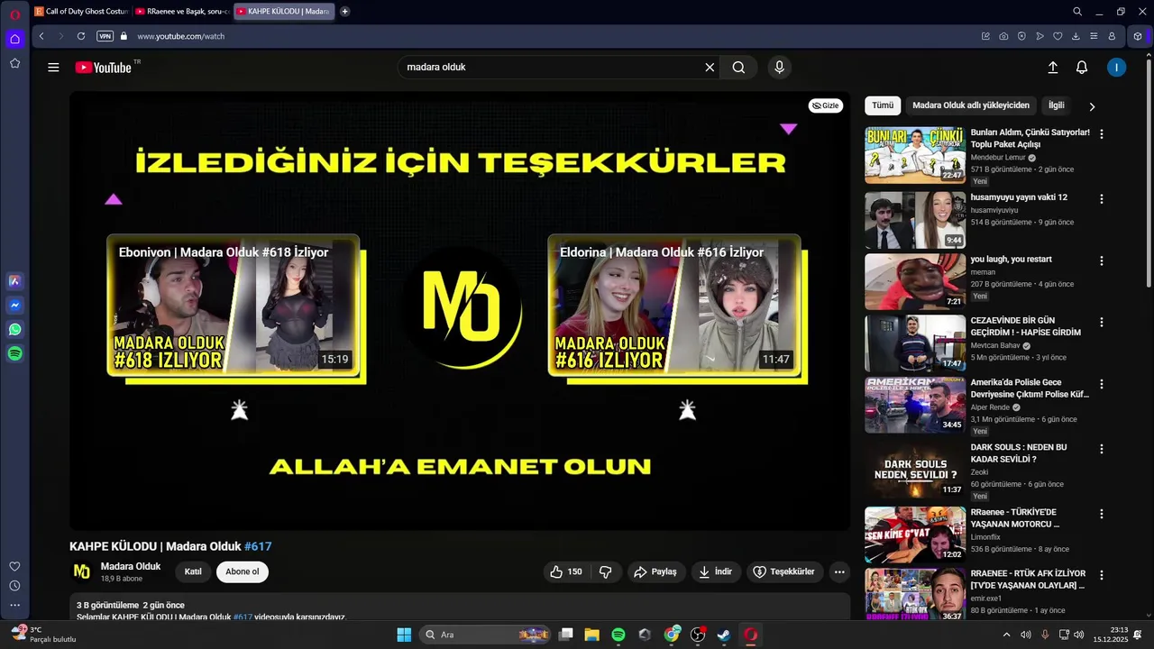Add page to bookmarks heart icon
The image size is (1154, 649).
tap(1058, 36)
